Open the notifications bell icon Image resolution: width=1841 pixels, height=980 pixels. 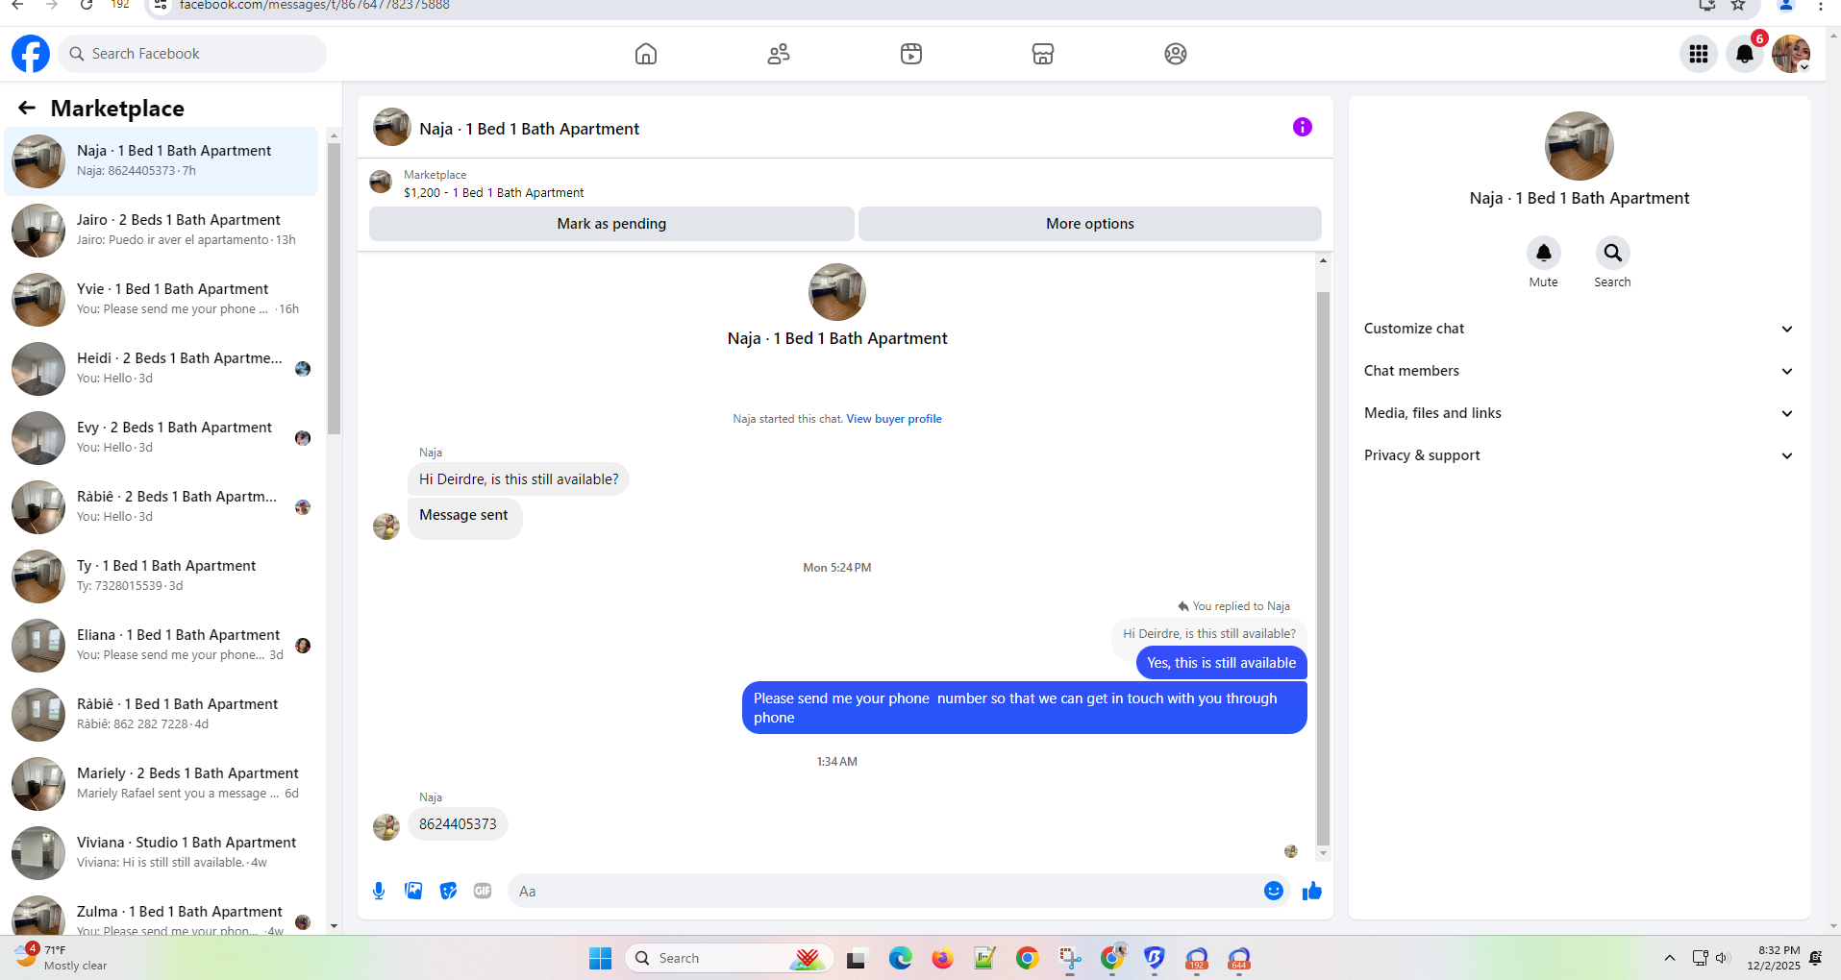click(x=1745, y=54)
